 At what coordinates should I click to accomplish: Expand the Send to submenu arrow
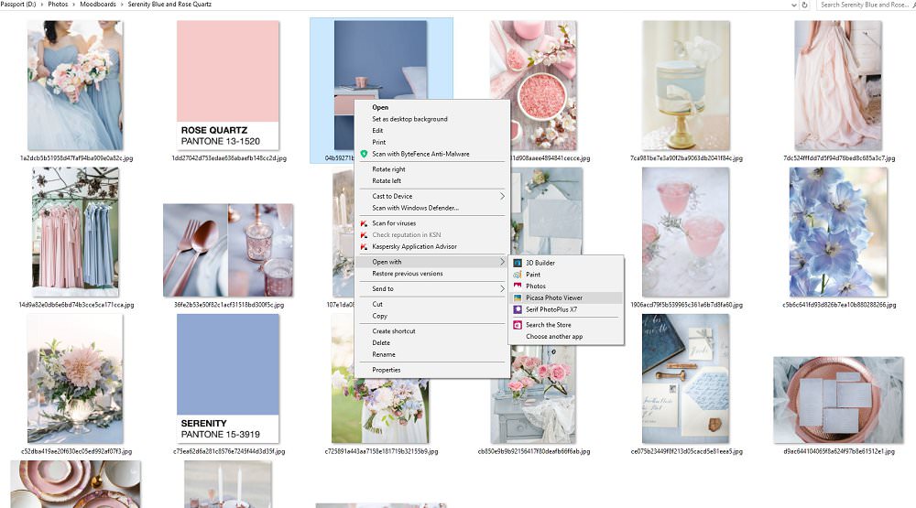pyautogui.click(x=502, y=288)
